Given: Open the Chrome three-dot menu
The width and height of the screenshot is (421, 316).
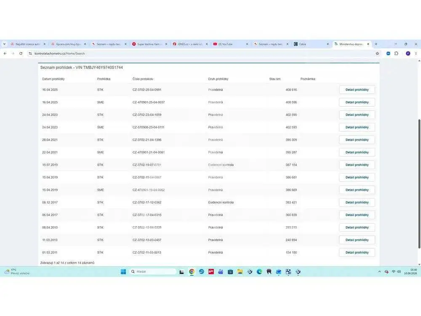Looking at the screenshot, I should click(x=416, y=54).
